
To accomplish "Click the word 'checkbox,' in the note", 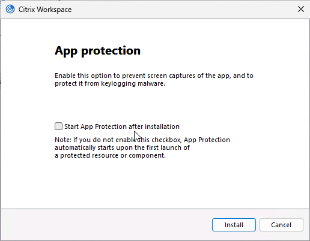I will coord(166,140).
